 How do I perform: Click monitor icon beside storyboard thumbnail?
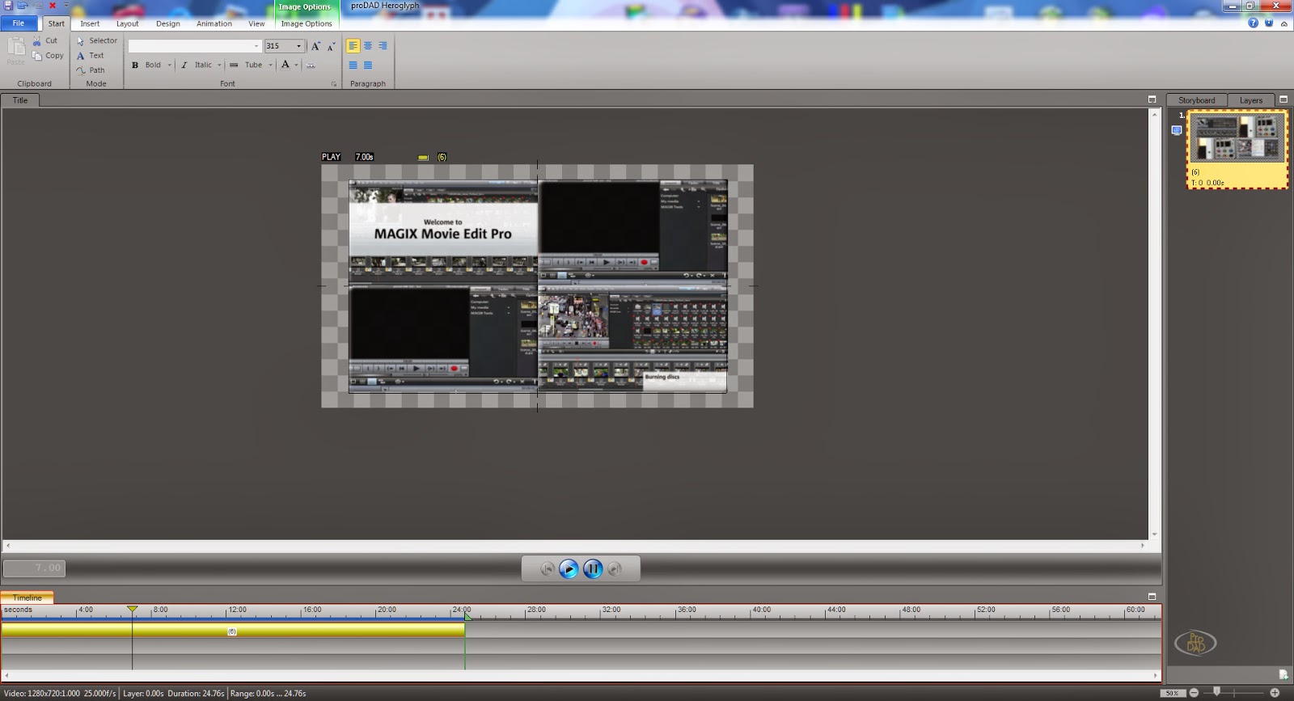1177,130
